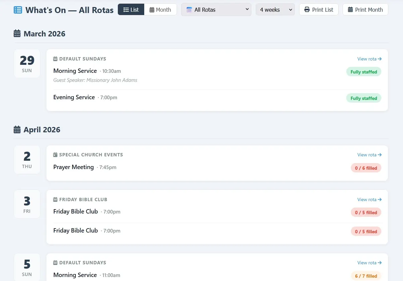Viewport: 403px width, 281px height.
Task: Open View rota for April 5 Default Sundays
Action: [x=369, y=263]
